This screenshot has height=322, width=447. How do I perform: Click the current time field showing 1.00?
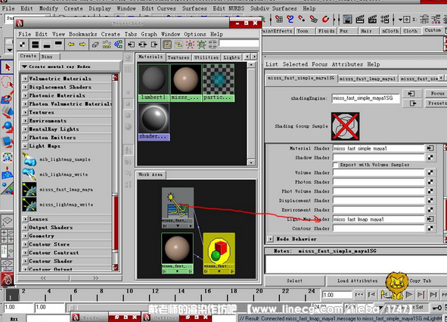pyautogui.click(x=337, y=295)
